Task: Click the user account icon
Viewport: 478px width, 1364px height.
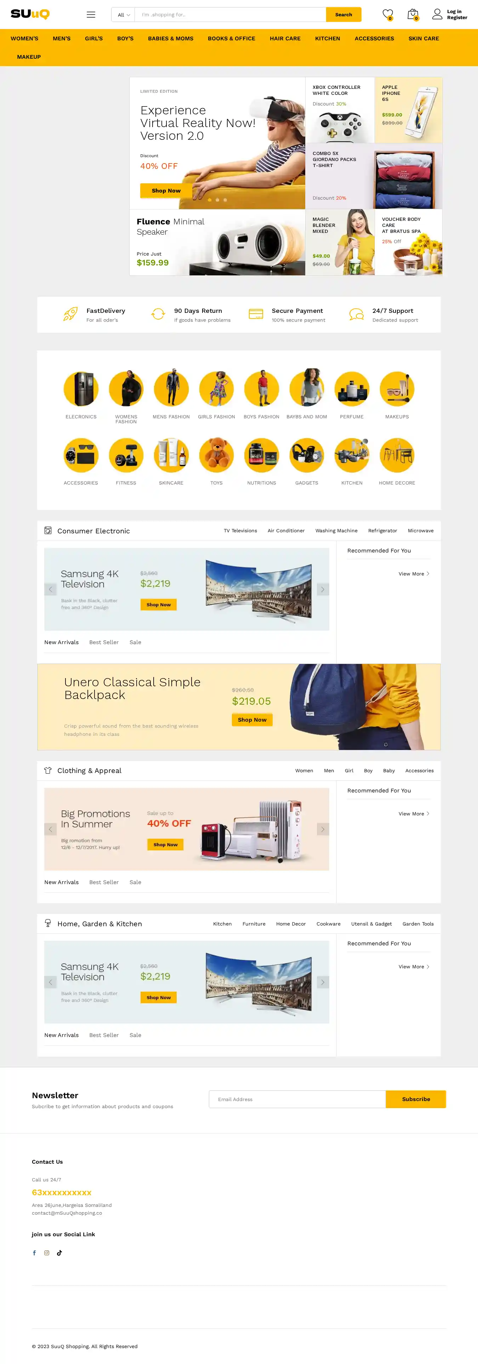Action: pyautogui.click(x=437, y=14)
